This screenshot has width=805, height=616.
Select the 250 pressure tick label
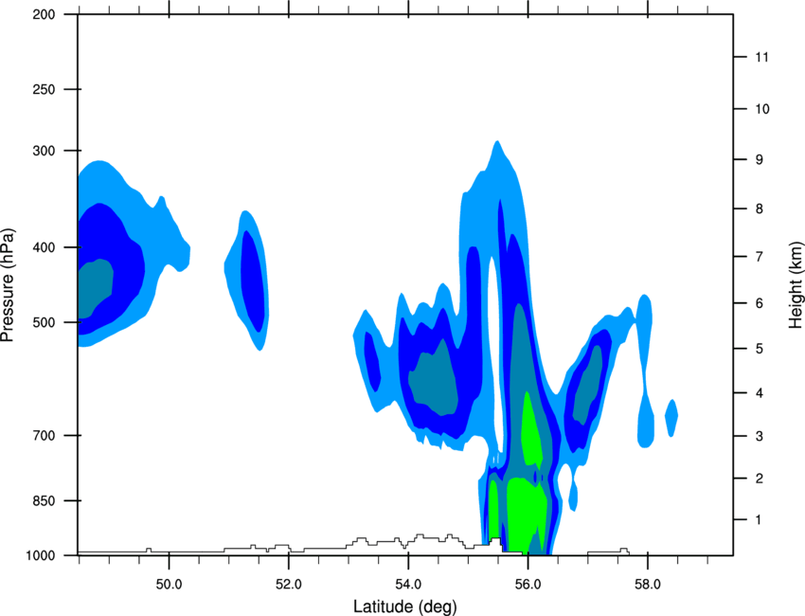coord(44,89)
